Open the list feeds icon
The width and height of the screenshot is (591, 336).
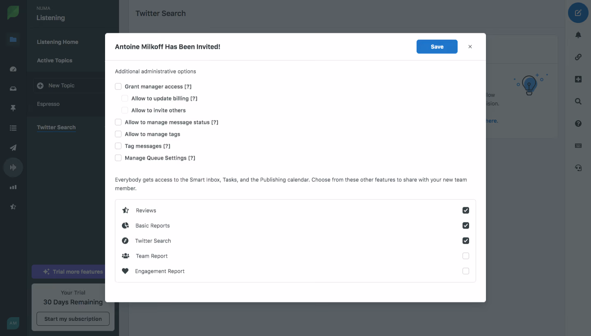tap(13, 128)
